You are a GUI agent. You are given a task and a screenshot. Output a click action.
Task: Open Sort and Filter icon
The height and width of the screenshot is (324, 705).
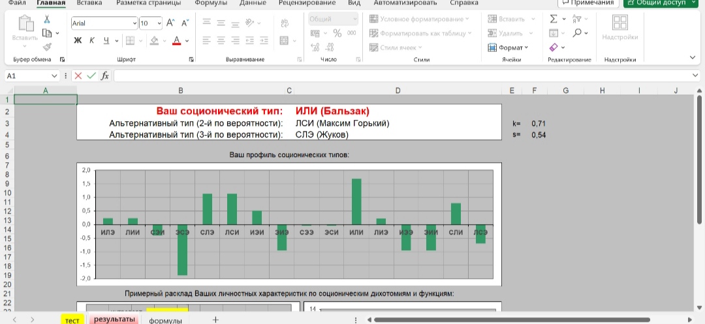[x=577, y=19]
